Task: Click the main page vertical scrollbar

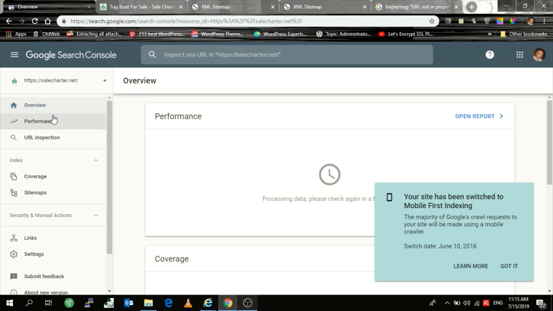Action: tap(550, 143)
